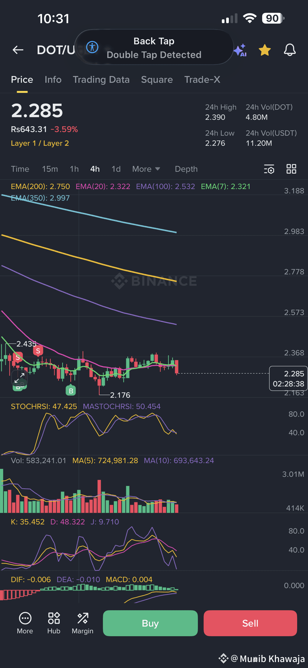Tap the EMA(200): 2.750 label
The height and width of the screenshot is (668, 308).
pos(40,186)
